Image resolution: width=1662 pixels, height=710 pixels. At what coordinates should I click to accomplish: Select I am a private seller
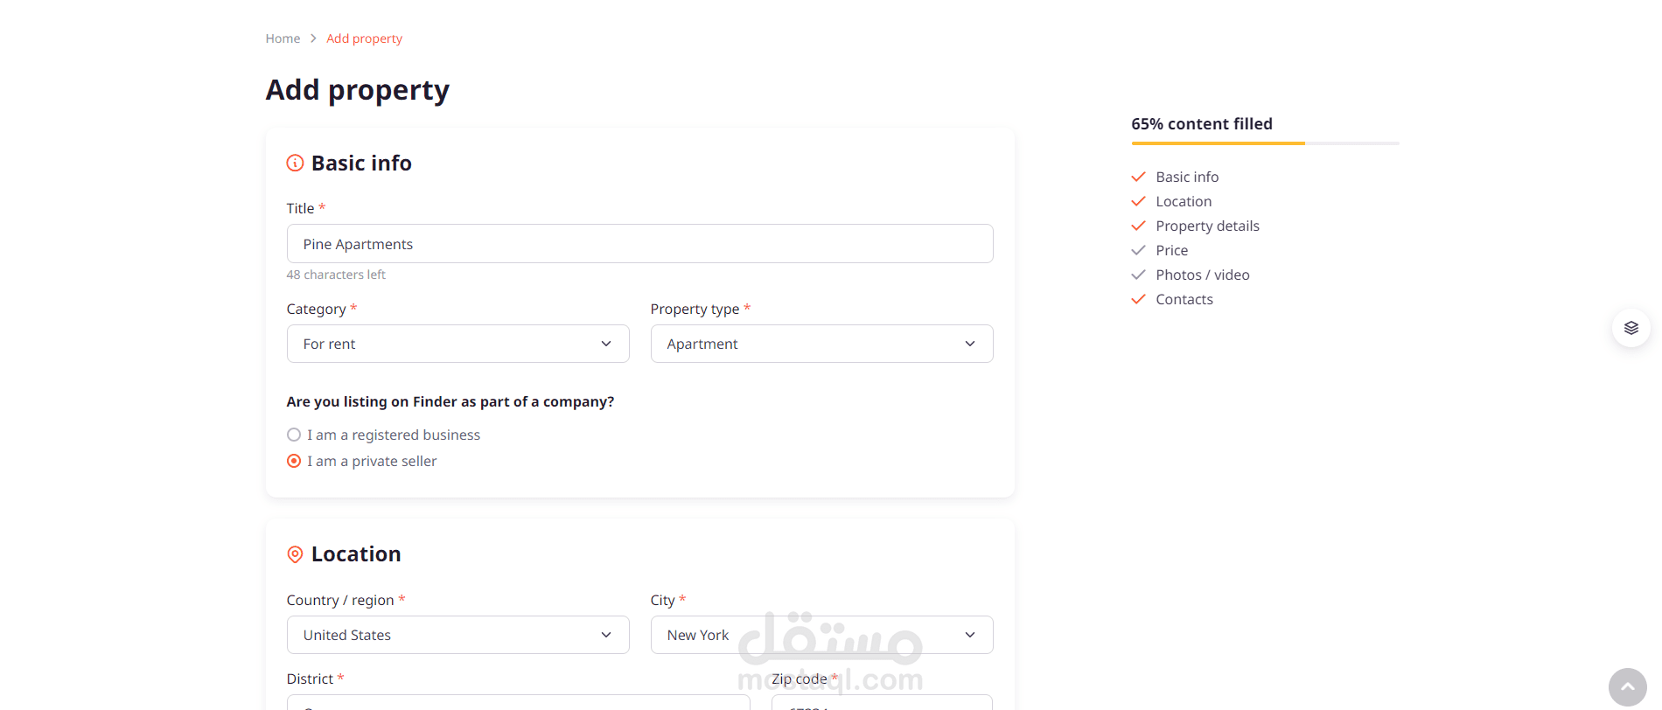tap(294, 461)
